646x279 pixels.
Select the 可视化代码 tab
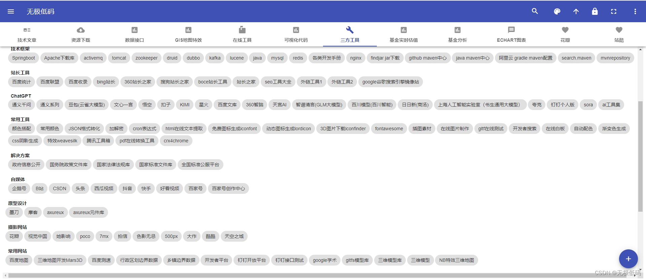296,34
